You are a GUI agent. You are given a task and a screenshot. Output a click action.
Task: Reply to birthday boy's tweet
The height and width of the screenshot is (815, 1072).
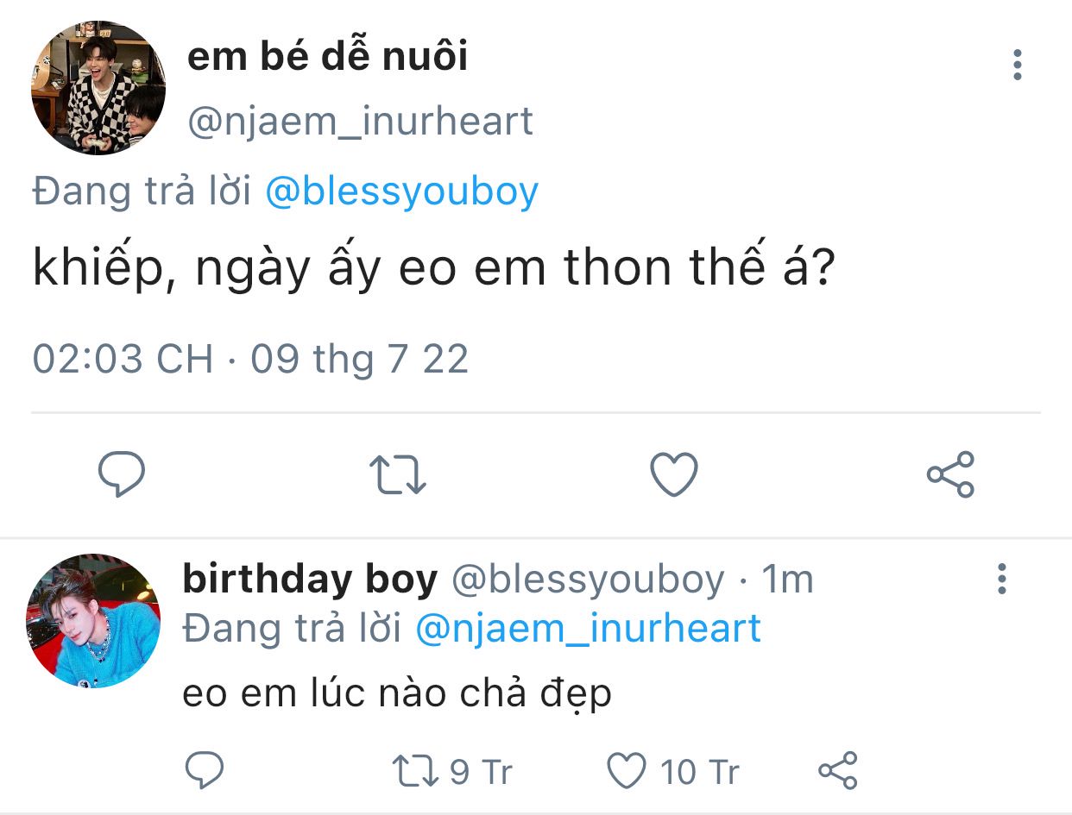click(205, 770)
